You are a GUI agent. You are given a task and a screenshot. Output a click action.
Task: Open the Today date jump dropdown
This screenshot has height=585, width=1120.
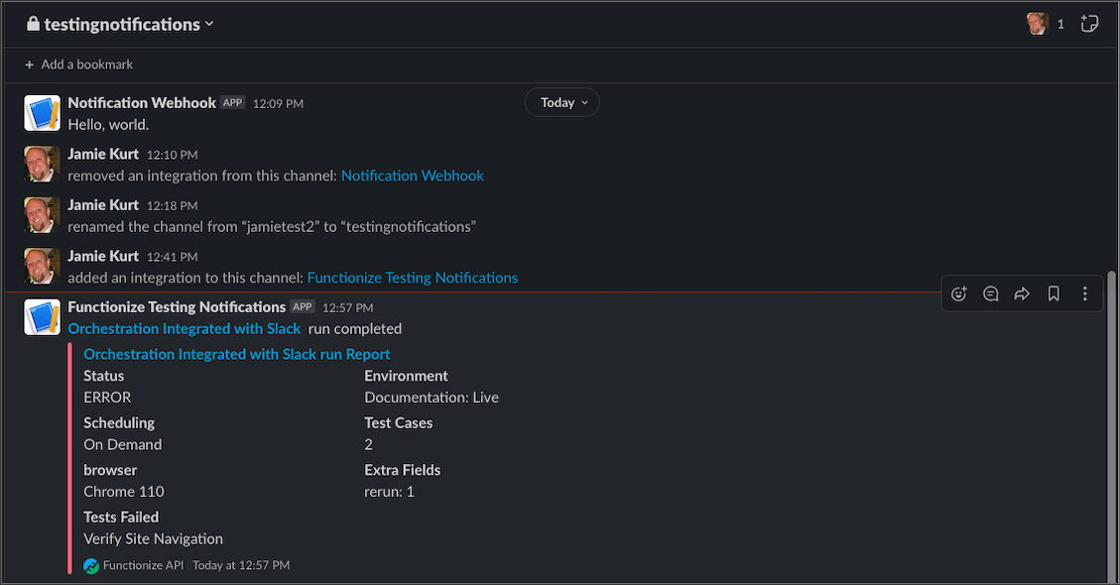point(562,102)
